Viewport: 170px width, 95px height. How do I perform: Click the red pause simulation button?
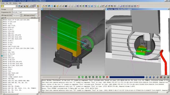(161, 77)
